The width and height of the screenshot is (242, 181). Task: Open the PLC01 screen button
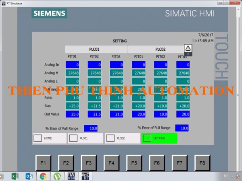pos(85,138)
